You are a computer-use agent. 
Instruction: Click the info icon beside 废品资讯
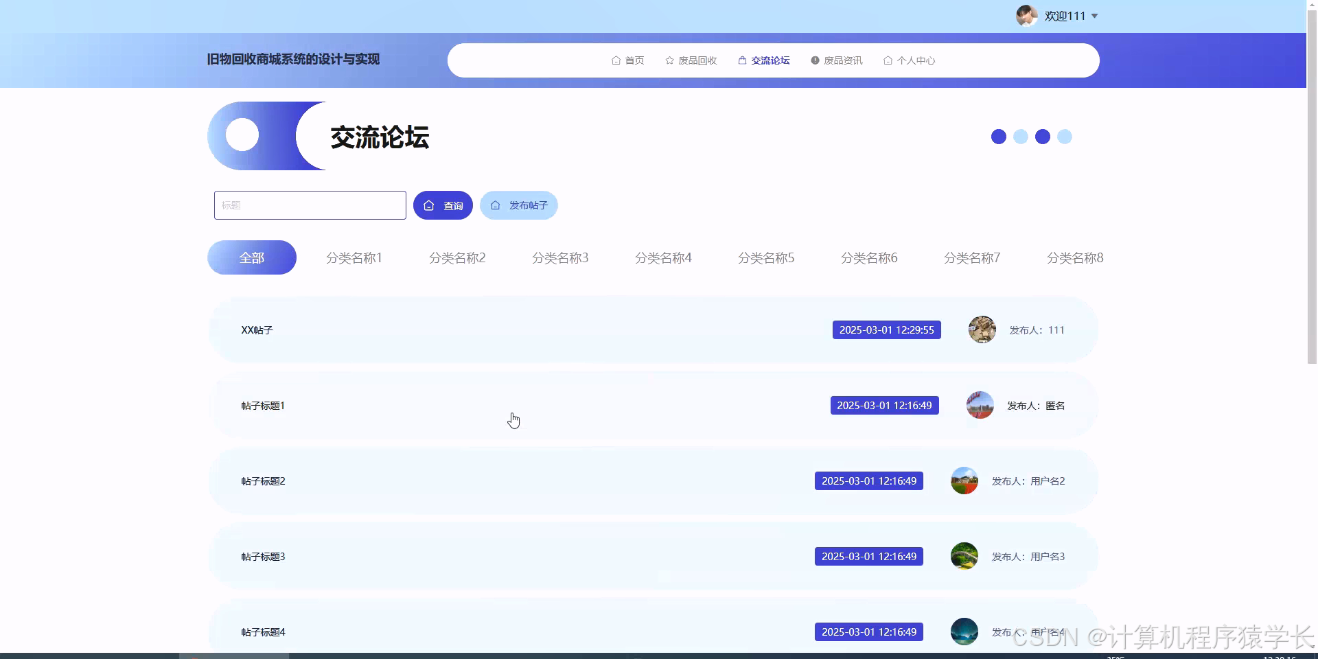click(814, 60)
